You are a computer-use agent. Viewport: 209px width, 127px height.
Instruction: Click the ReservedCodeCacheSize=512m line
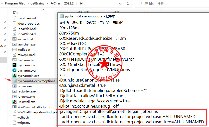pyautogui.click(x=92, y=38)
